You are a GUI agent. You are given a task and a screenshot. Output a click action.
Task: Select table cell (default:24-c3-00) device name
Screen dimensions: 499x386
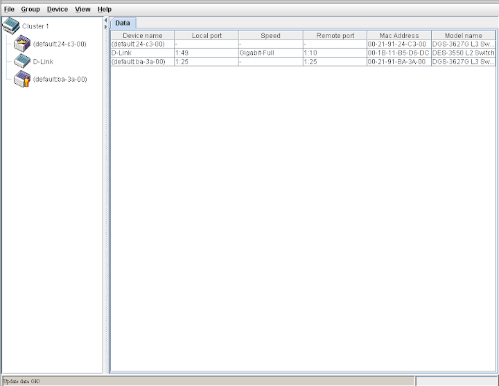143,44
